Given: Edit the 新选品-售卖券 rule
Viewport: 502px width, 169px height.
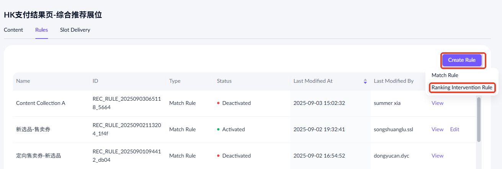Looking at the screenshot, I should click(455, 129).
